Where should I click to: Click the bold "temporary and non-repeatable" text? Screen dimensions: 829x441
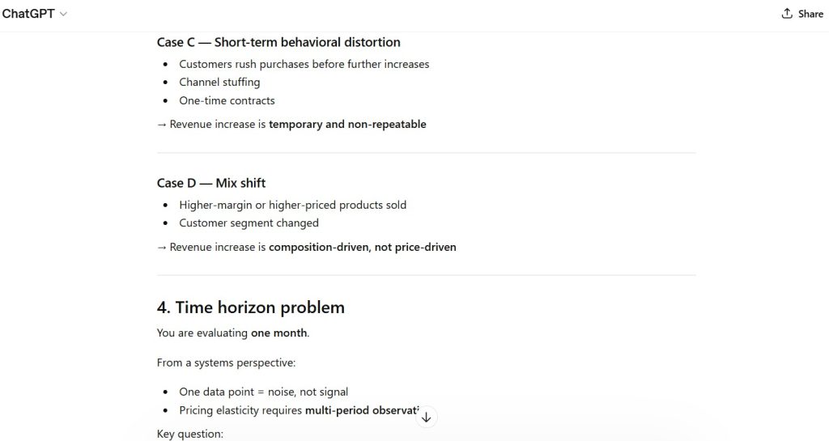click(347, 124)
